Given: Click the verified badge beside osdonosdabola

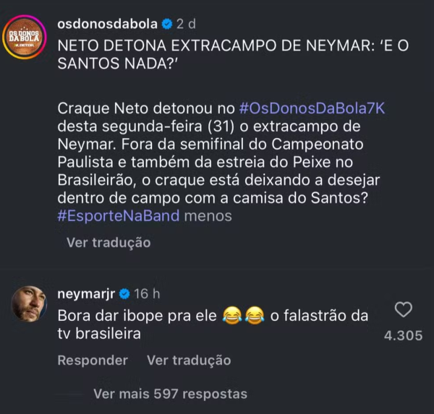Looking at the screenshot, I should tap(167, 25).
